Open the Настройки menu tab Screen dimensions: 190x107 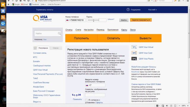89,30
